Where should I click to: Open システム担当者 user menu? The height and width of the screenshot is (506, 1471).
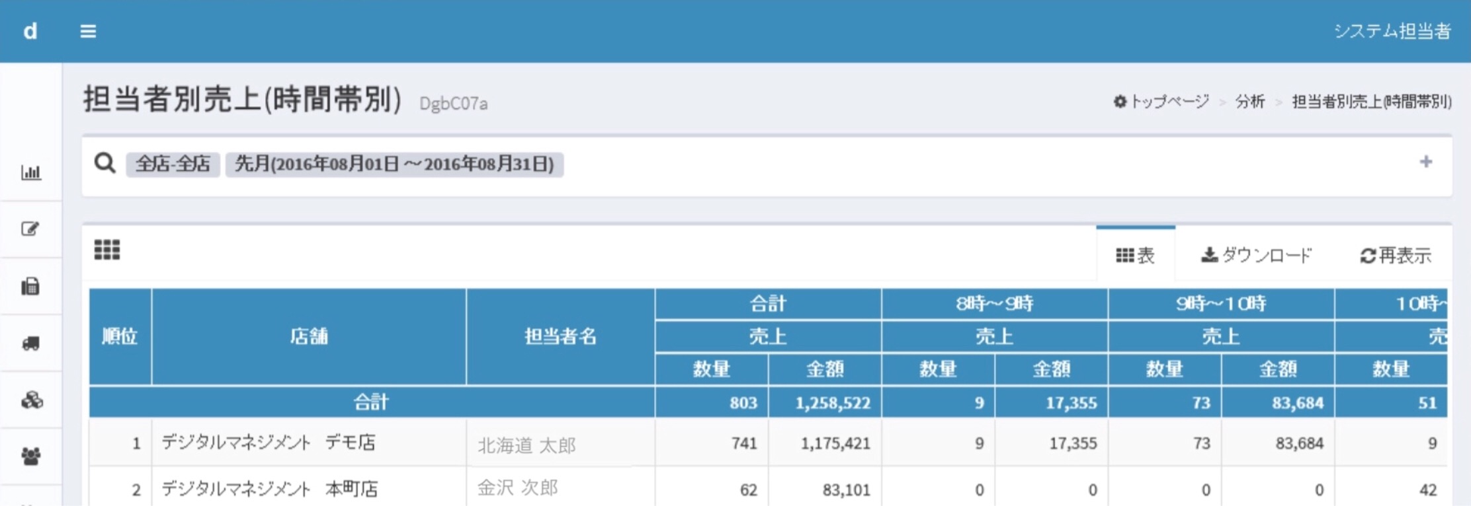pos(1392,31)
